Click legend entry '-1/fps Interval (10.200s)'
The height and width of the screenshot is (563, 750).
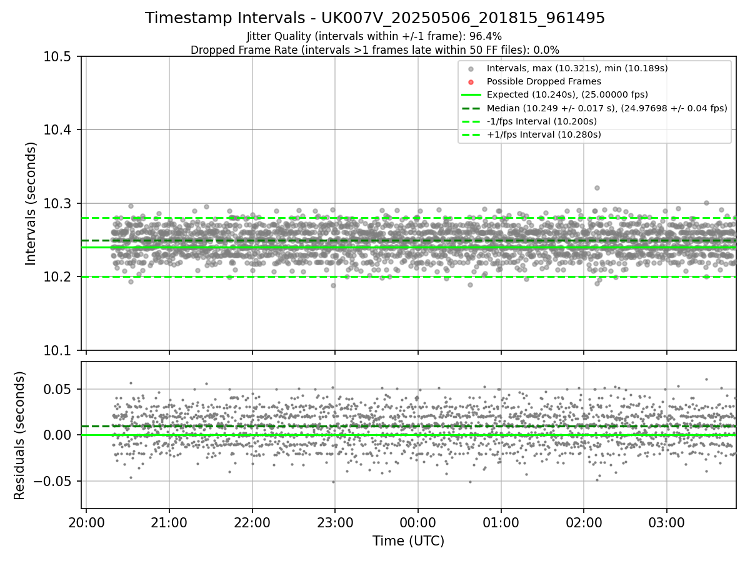click(x=542, y=121)
